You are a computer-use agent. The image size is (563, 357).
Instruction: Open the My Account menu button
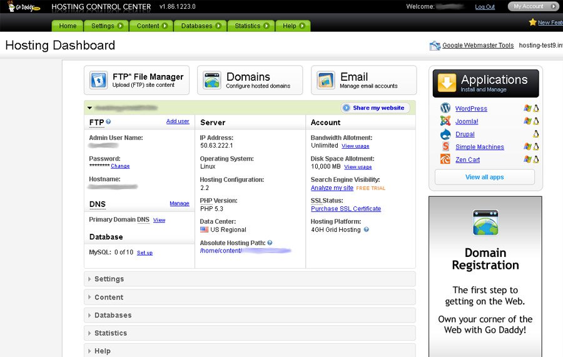(534, 6)
